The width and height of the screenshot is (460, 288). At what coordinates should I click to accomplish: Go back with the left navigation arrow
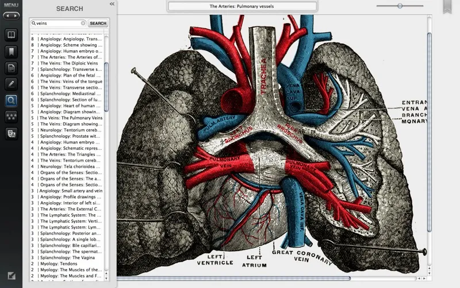click(x=7, y=16)
